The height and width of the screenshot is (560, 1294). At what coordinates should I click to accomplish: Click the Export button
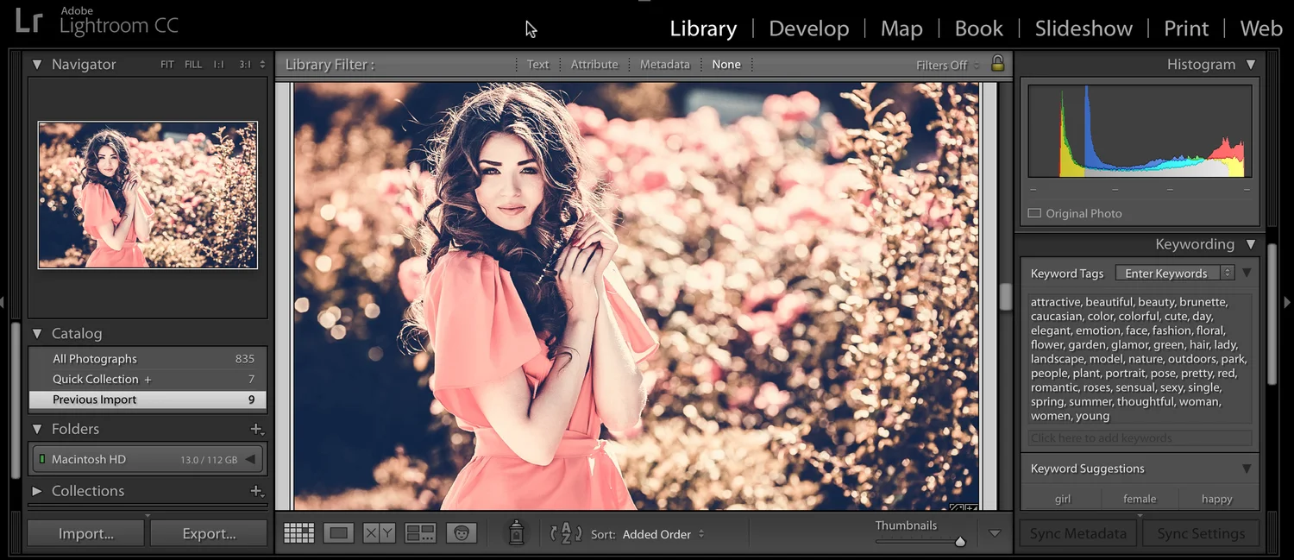click(208, 532)
